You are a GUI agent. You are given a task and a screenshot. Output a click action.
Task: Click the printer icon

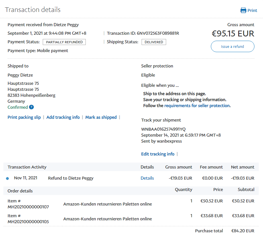pyautogui.click(x=243, y=11)
